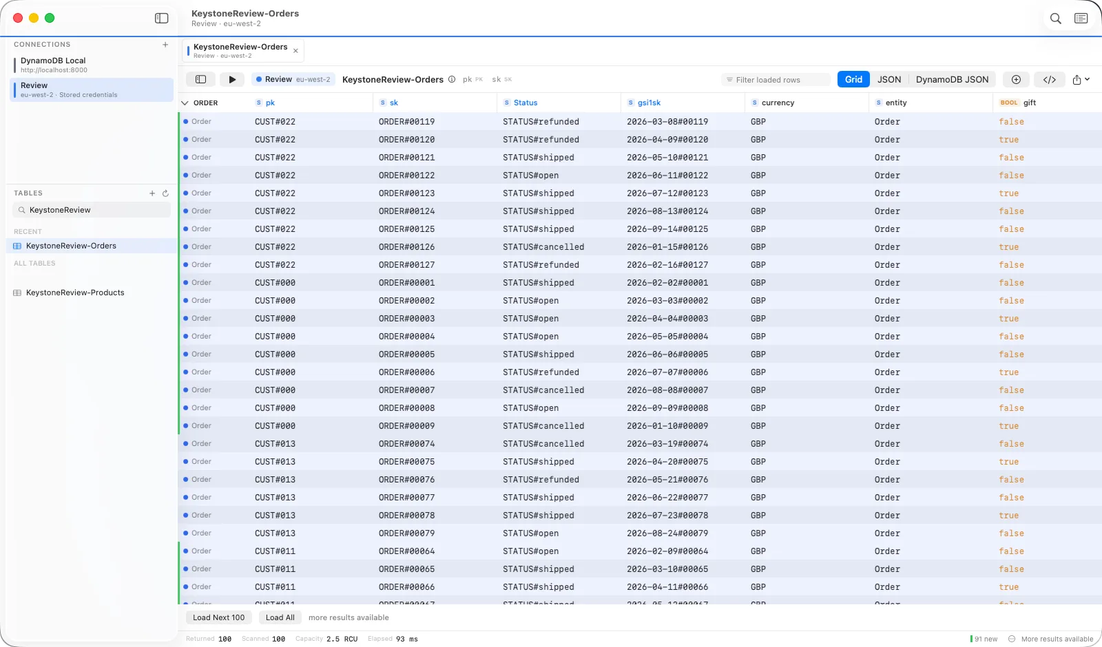The image size is (1102, 647).
Task: Close the KeystoneReview-Orders tab
Action: click(x=295, y=51)
